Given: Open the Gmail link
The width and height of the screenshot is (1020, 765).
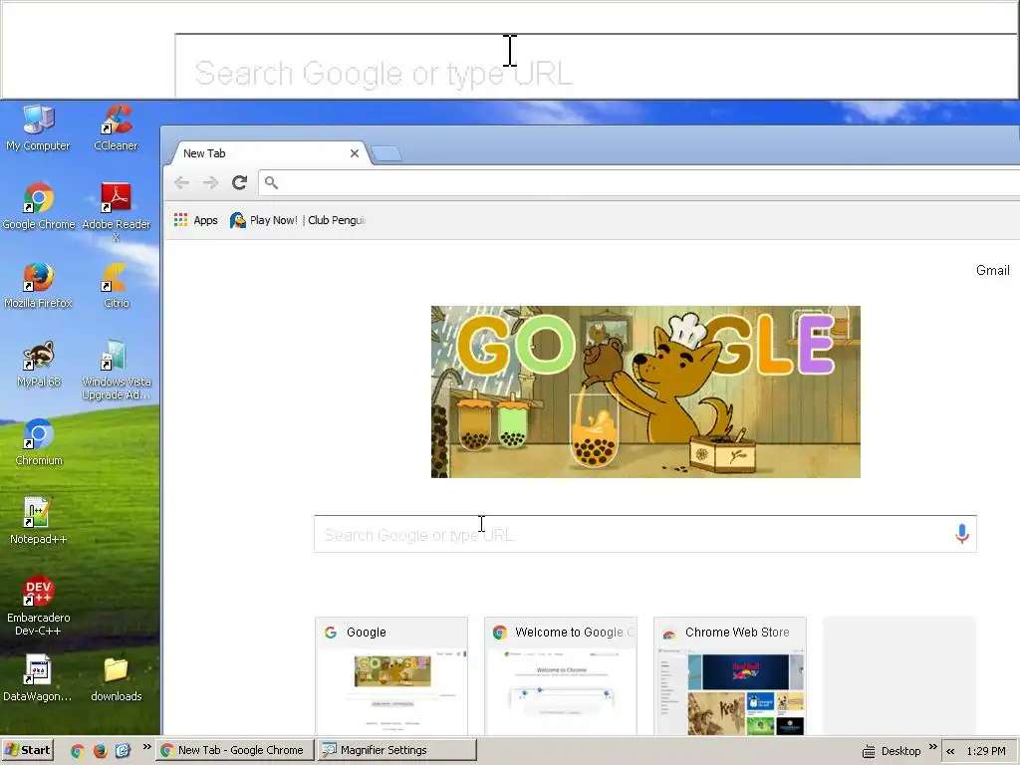Looking at the screenshot, I should click(x=993, y=270).
